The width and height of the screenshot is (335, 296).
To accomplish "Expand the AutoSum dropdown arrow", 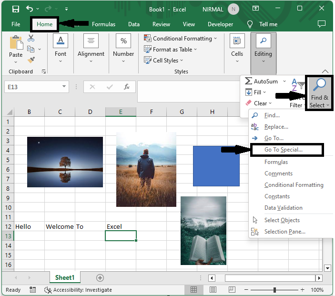I will tap(284, 82).
